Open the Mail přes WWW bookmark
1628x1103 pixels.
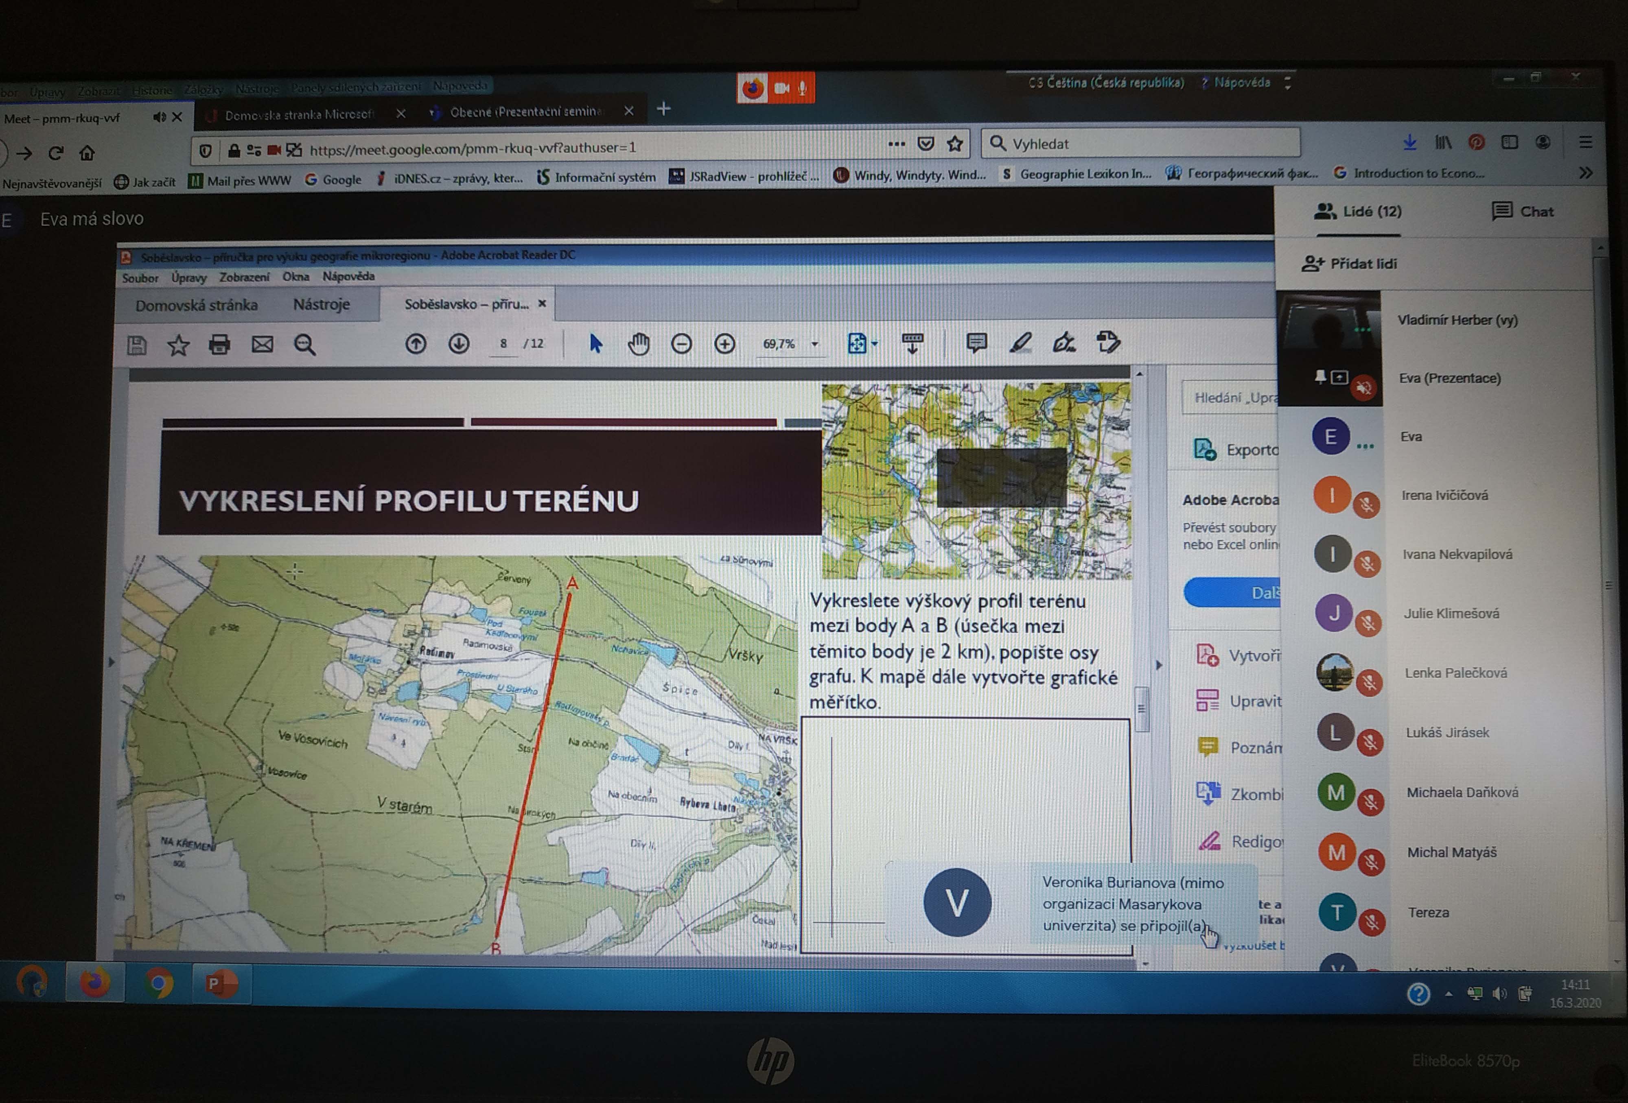click(x=240, y=181)
